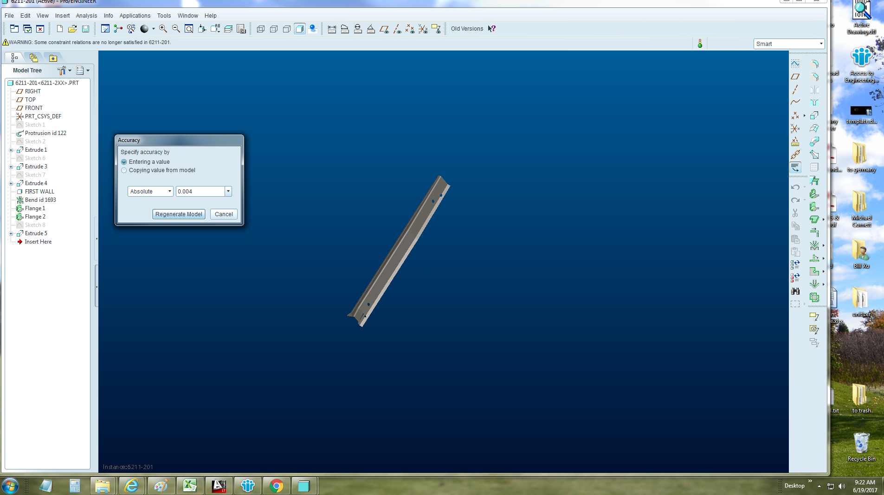Open the Smart selection filter dropdown
884x495 pixels.
[x=789, y=44]
